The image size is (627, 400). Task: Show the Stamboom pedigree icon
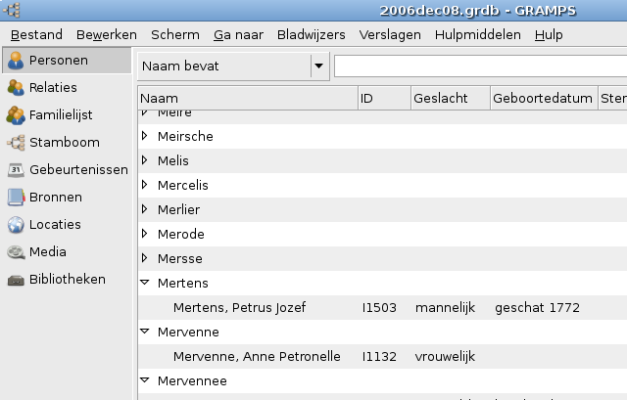pyautogui.click(x=16, y=143)
